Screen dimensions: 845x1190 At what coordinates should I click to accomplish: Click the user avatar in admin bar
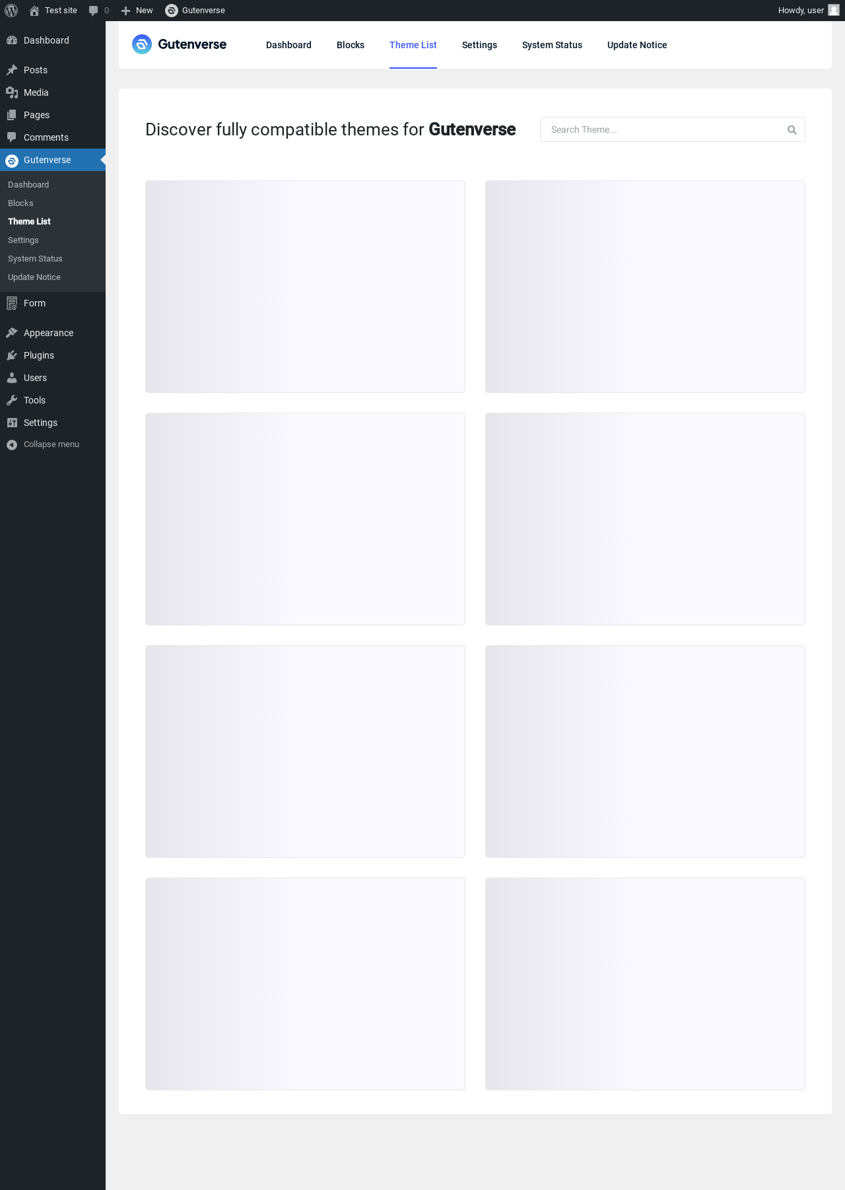[x=834, y=11]
